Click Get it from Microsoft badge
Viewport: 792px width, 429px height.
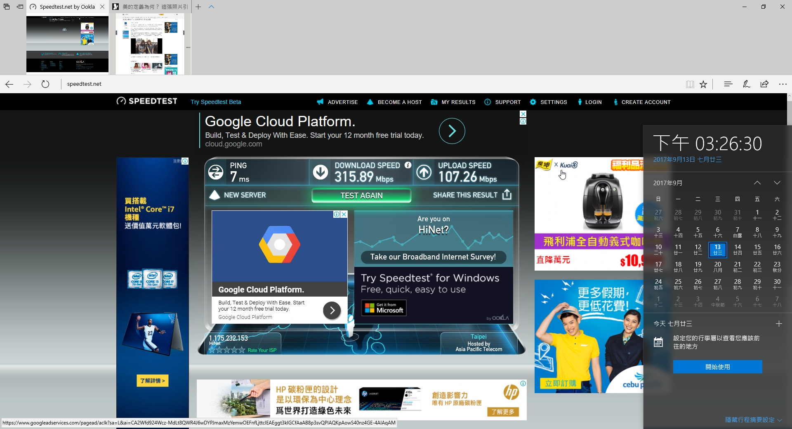[384, 308]
